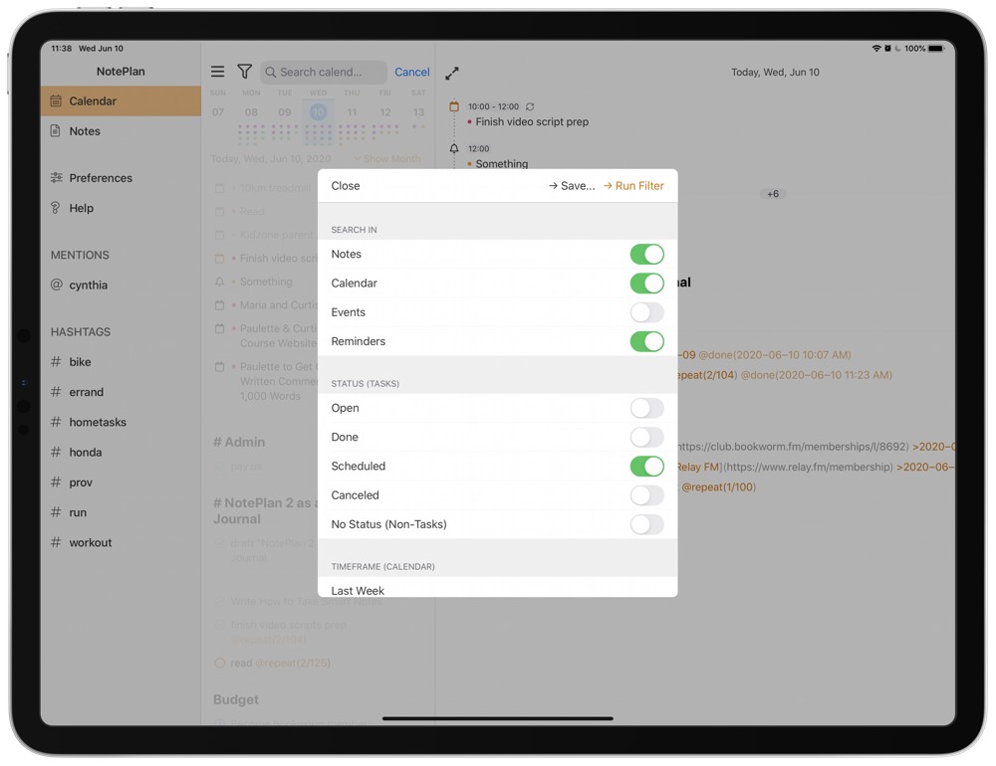Screen dimensions: 996x766
Task: Open the hamburger menu icon
Action: tap(218, 72)
